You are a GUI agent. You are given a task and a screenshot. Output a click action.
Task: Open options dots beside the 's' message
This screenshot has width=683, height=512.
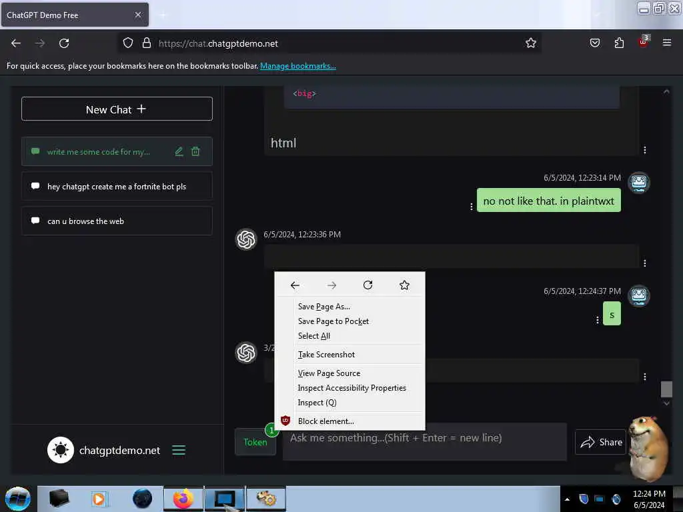(597, 320)
